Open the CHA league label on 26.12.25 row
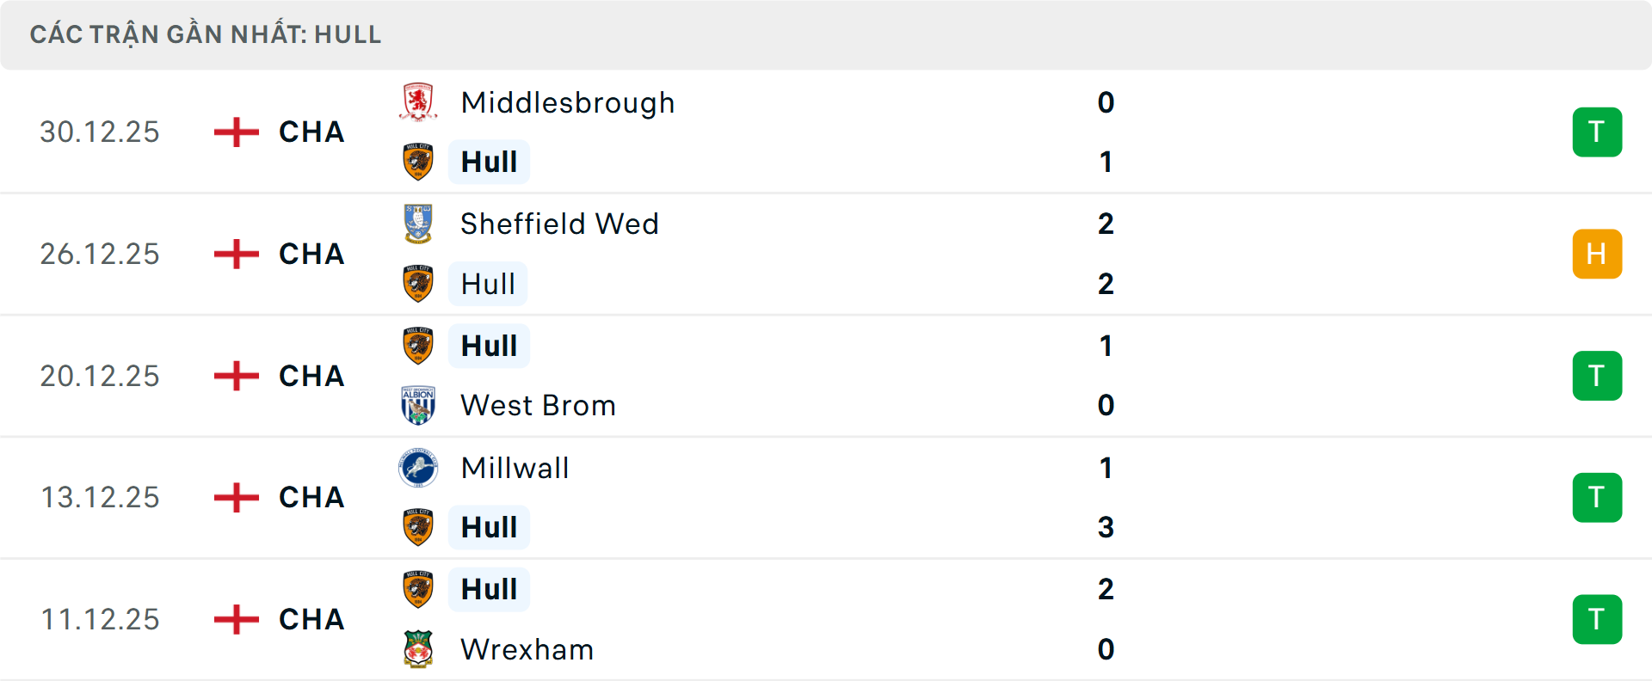 [311, 254]
